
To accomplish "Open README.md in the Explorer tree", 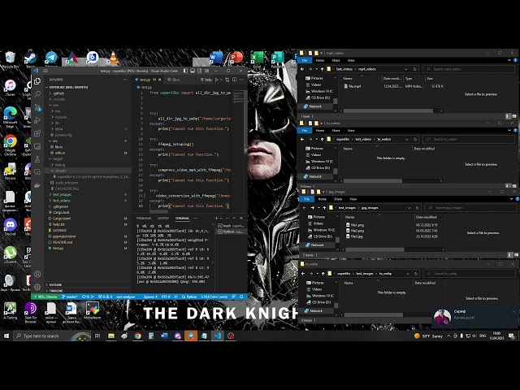I will [63, 242].
